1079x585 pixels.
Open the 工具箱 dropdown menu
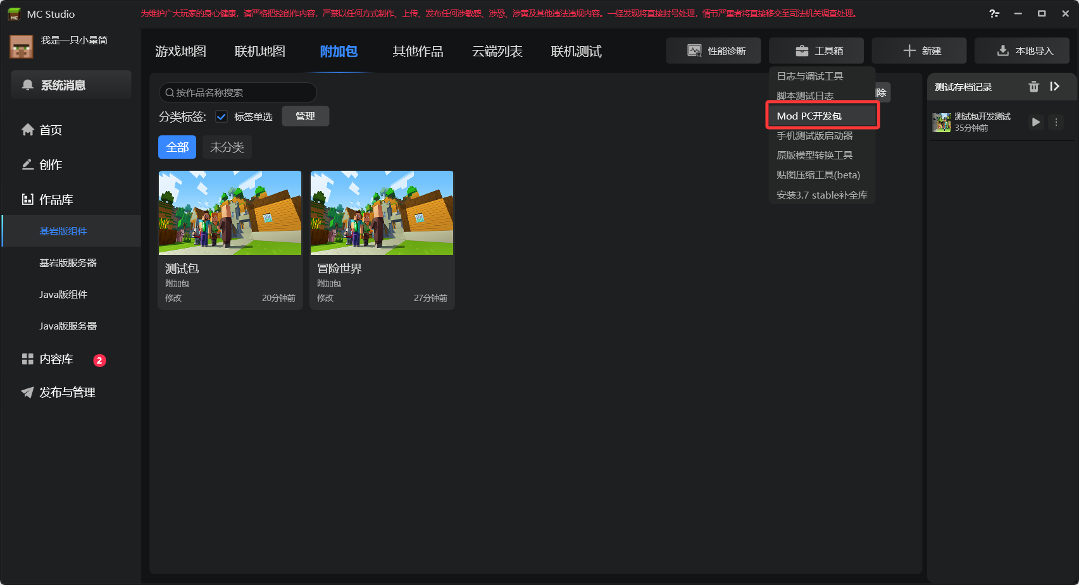816,51
